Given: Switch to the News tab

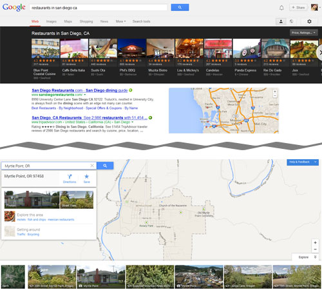Looking at the screenshot, I should pyautogui.click(x=104, y=21).
